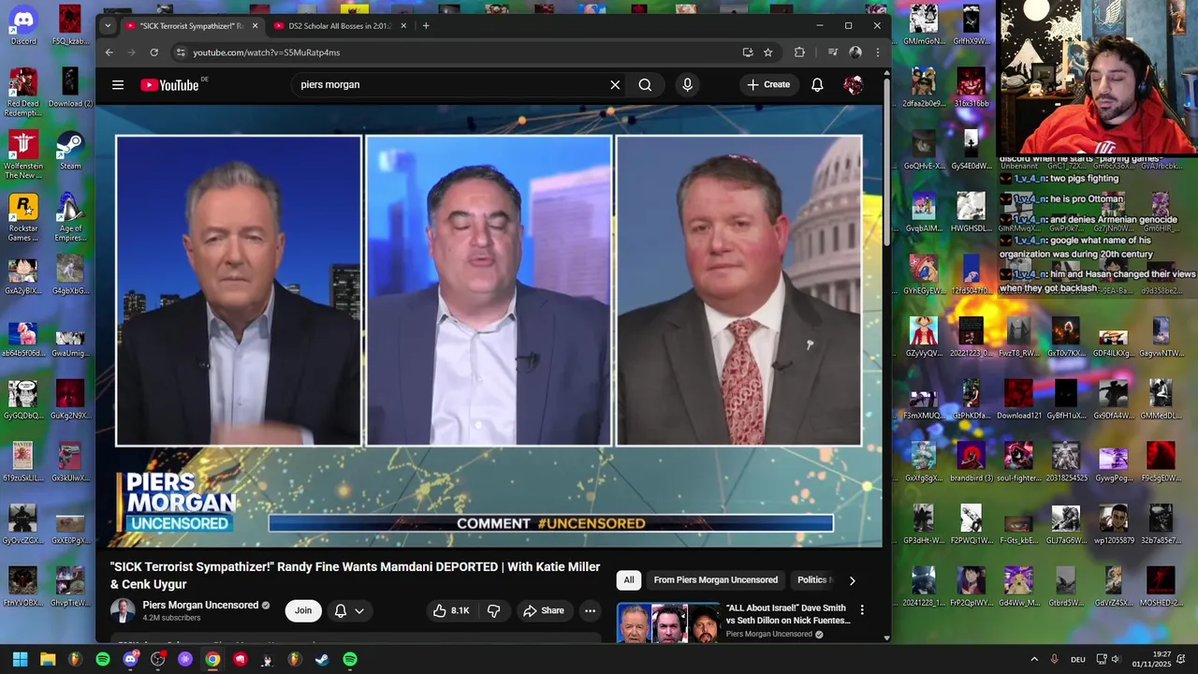Open YouTube account avatar menu
Viewport: 1198px width, 674px height.
click(853, 85)
